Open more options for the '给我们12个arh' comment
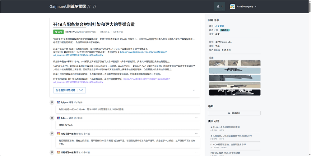311x156 pixels. pyautogui.click(x=196, y=118)
